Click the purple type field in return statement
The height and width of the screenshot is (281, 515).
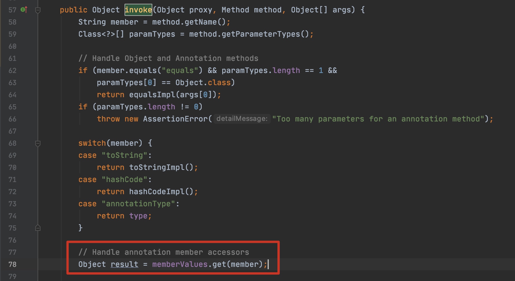coord(138,216)
